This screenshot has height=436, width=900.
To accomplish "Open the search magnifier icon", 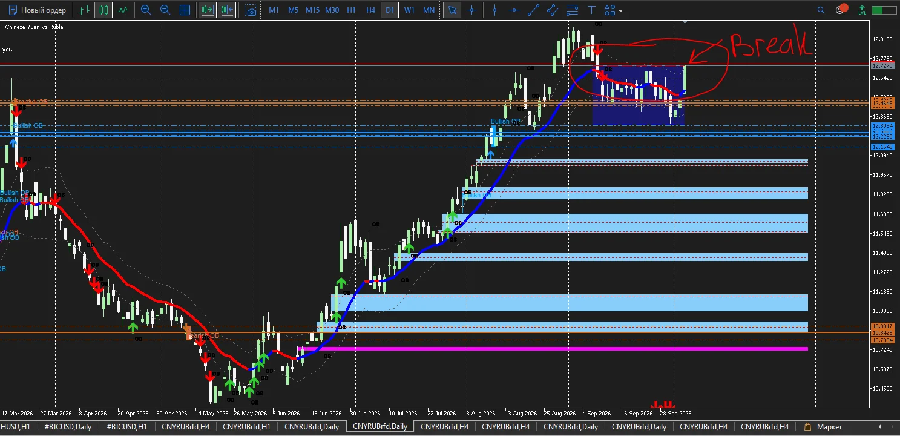I will point(821,10).
